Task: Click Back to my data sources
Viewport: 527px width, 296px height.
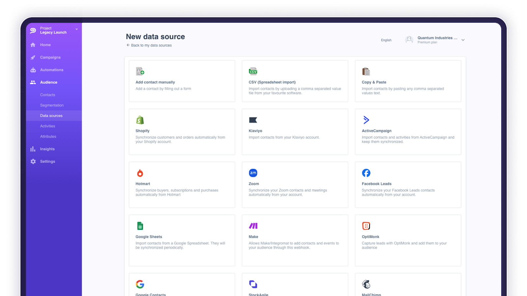Action: (x=149, y=45)
